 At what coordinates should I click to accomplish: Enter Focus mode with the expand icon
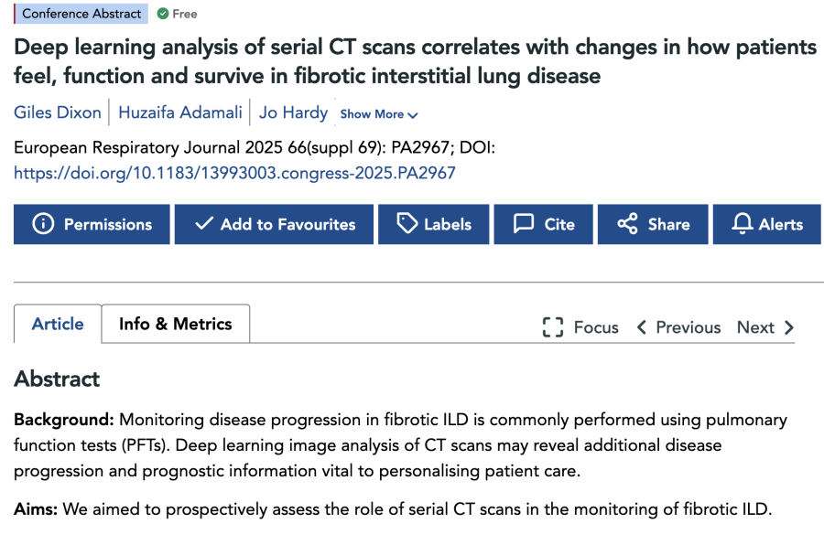coord(551,326)
